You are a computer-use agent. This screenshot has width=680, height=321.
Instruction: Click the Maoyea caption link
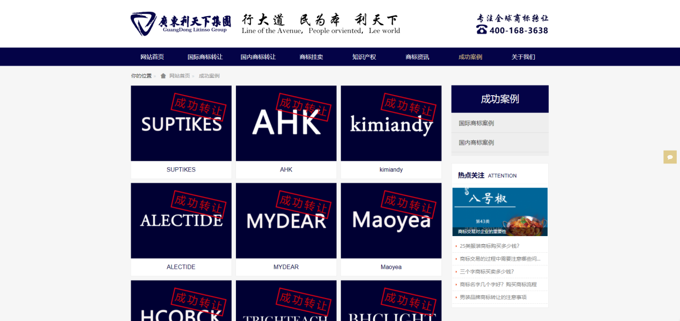(391, 267)
